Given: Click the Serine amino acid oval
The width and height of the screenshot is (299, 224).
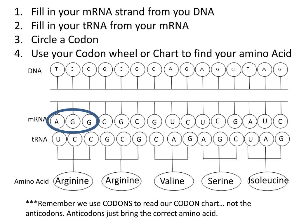Looking at the screenshot, I should point(221,181).
